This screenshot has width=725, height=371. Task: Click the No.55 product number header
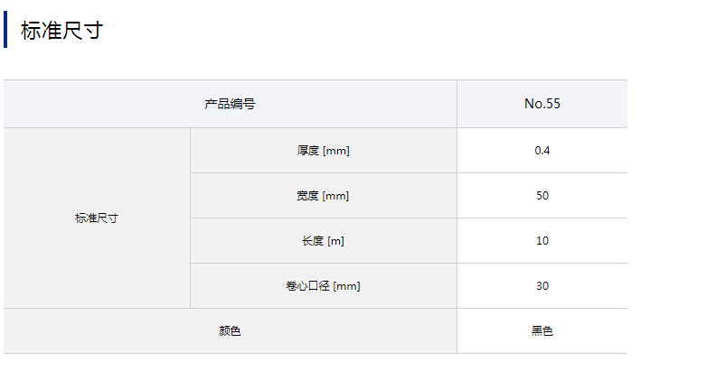542,104
